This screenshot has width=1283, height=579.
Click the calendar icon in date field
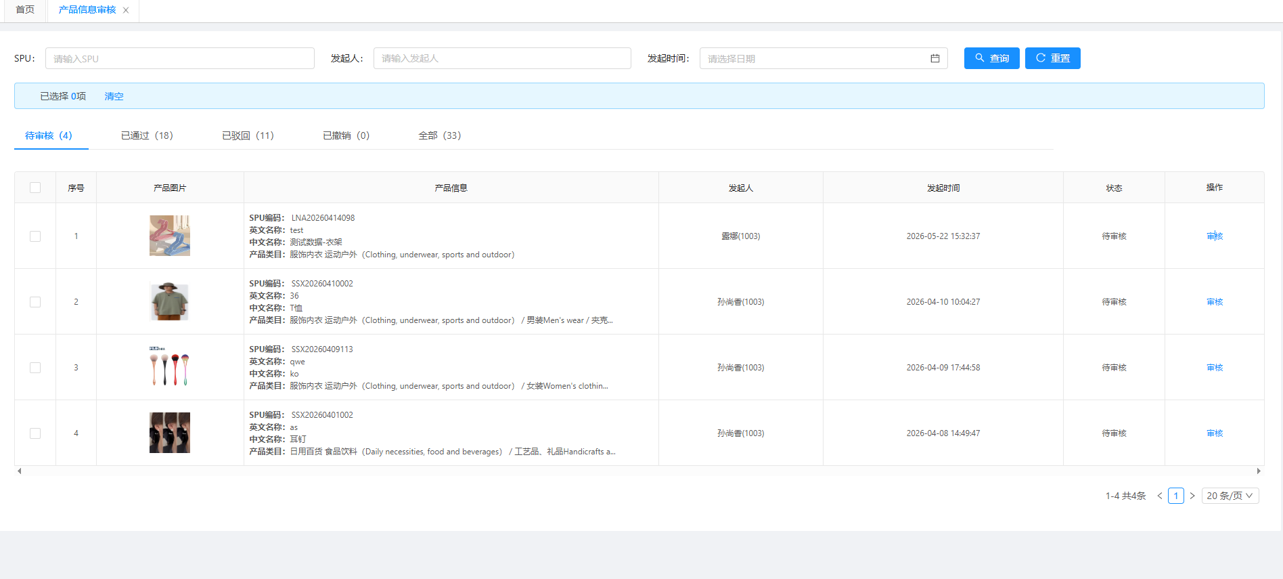935,58
